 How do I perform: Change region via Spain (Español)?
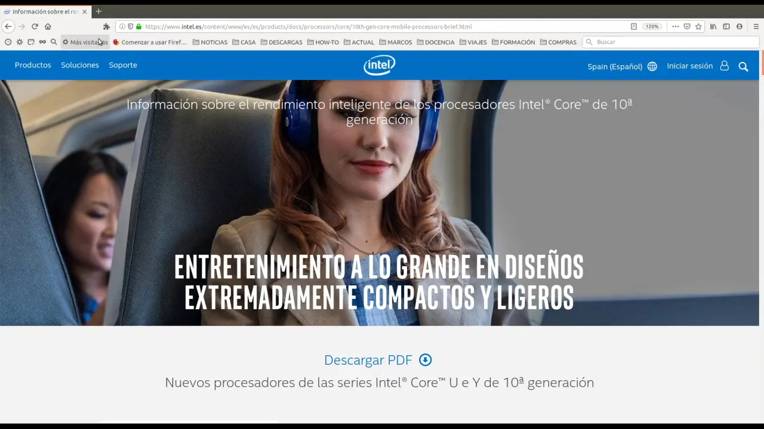(x=615, y=66)
